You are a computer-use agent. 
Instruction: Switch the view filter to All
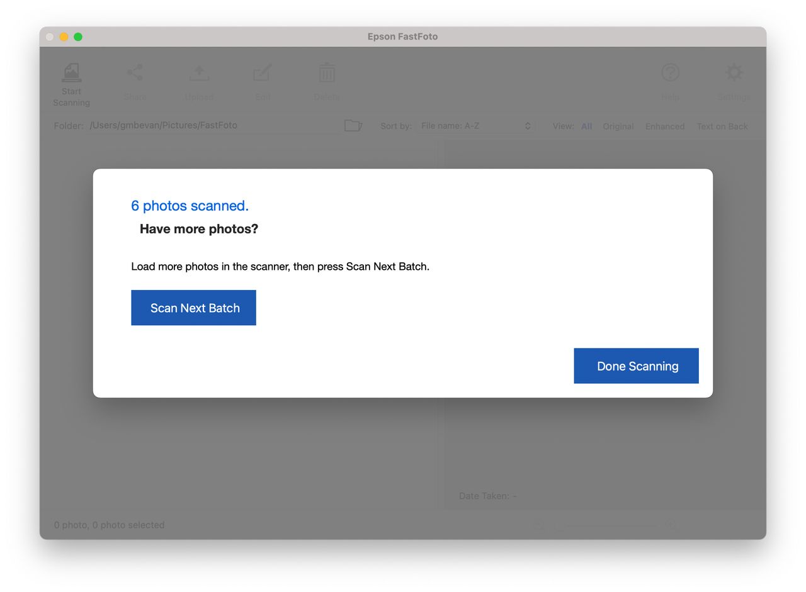(x=586, y=126)
